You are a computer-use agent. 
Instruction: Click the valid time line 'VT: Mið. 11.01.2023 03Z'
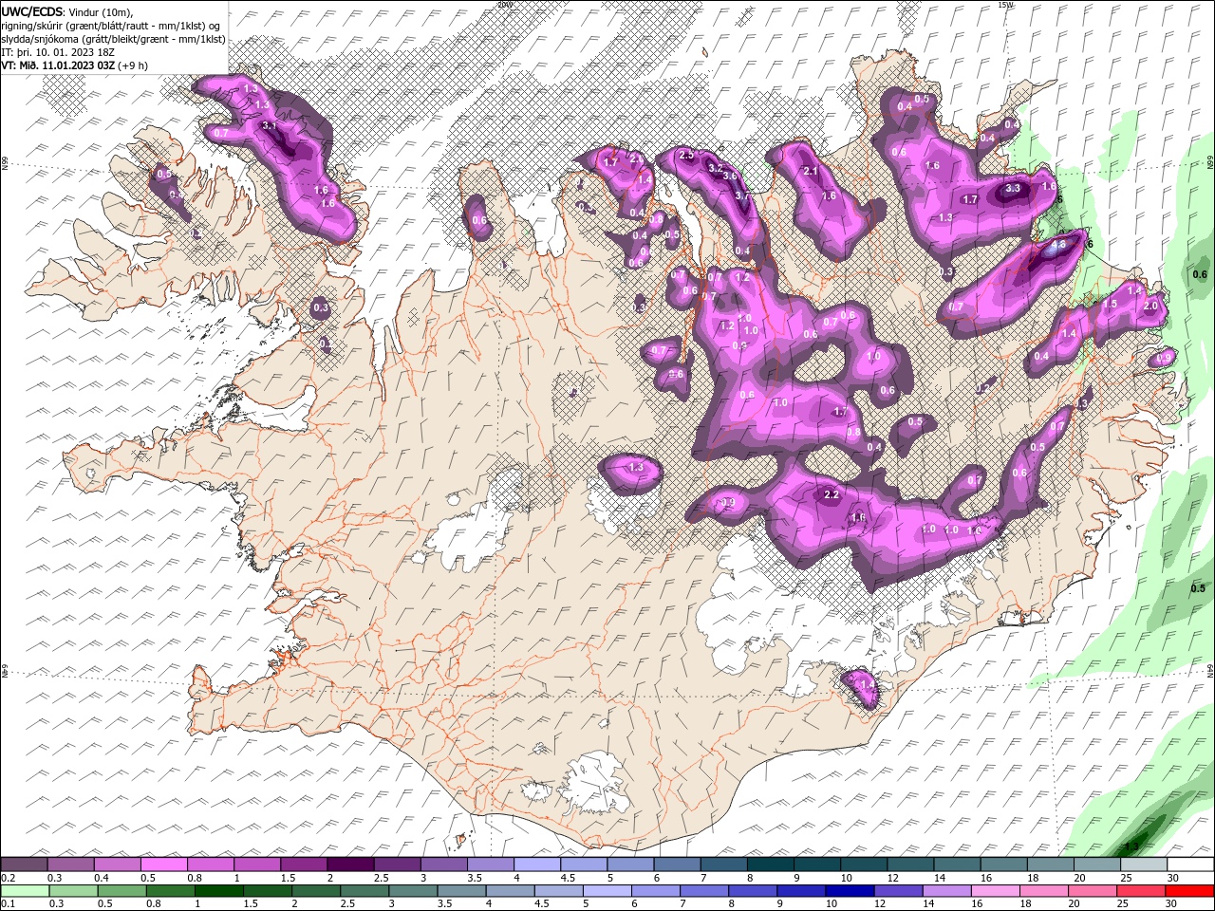tap(58, 65)
